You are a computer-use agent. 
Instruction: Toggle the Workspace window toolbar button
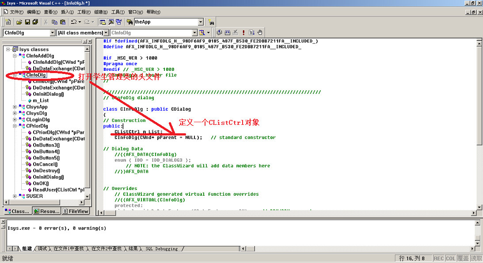click(103, 22)
